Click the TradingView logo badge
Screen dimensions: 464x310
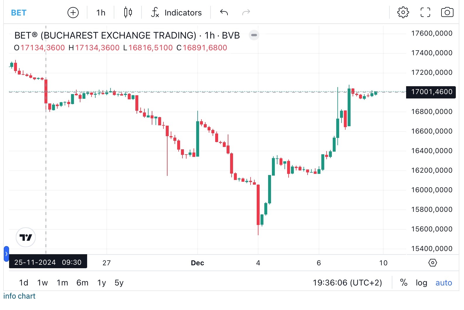coord(26,237)
